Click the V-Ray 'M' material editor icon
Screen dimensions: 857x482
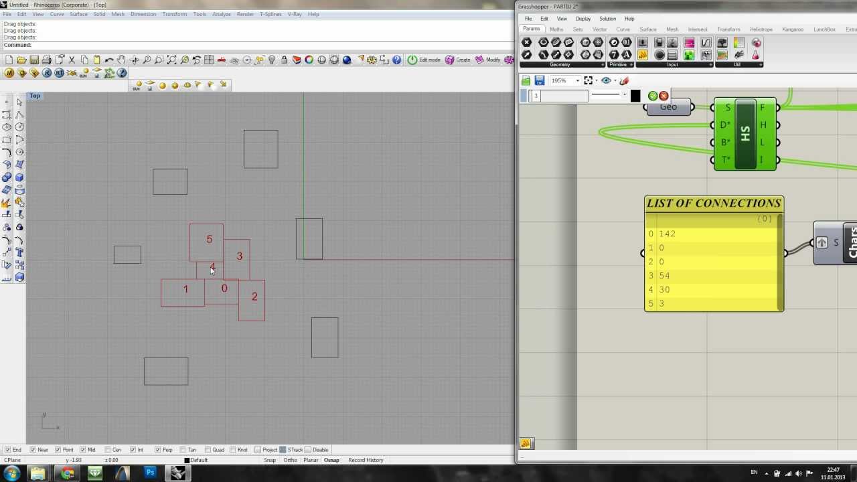click(9, 73)
